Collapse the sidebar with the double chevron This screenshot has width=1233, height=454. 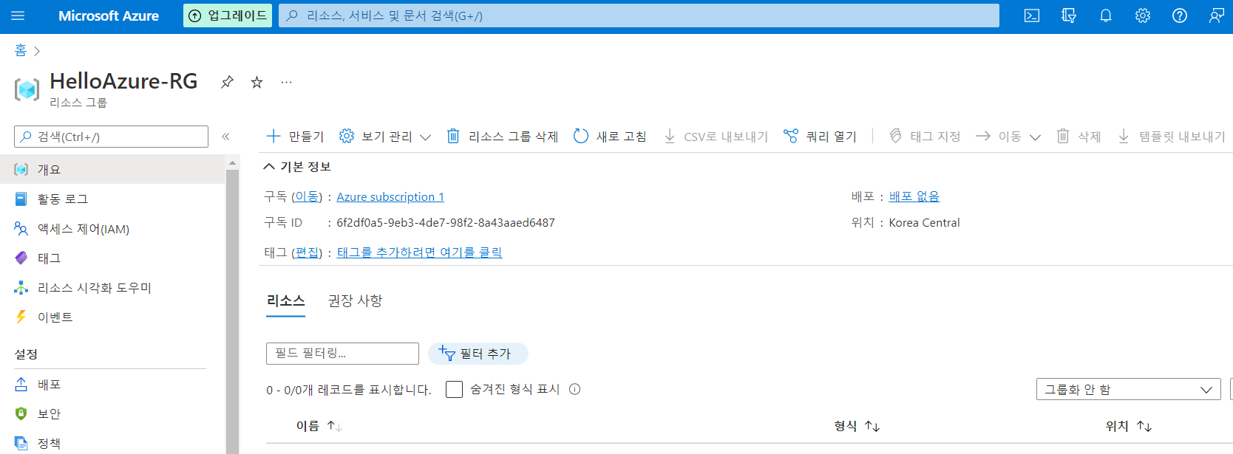(225, 137)
